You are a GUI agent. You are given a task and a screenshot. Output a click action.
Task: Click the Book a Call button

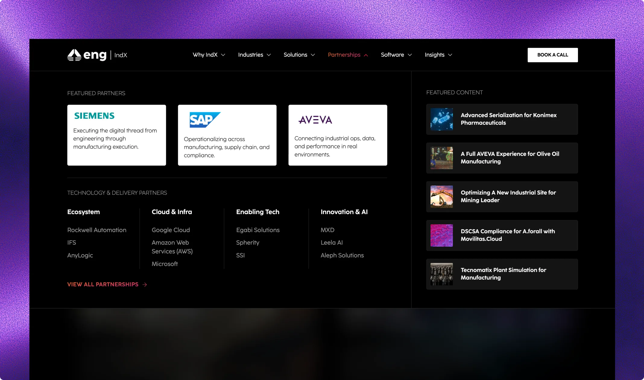(552, 55)
